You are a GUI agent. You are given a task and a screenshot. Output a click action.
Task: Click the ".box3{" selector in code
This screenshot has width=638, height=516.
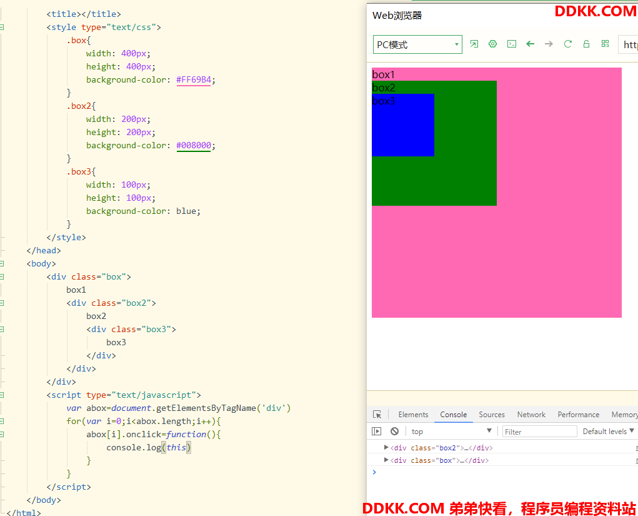pyautogui.click(x=81, y=171)
